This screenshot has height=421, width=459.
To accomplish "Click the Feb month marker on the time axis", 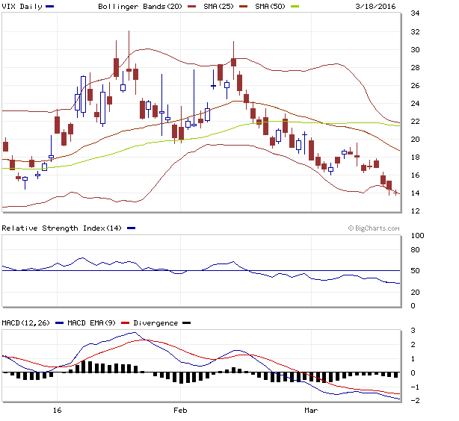I will pos(179,411).
